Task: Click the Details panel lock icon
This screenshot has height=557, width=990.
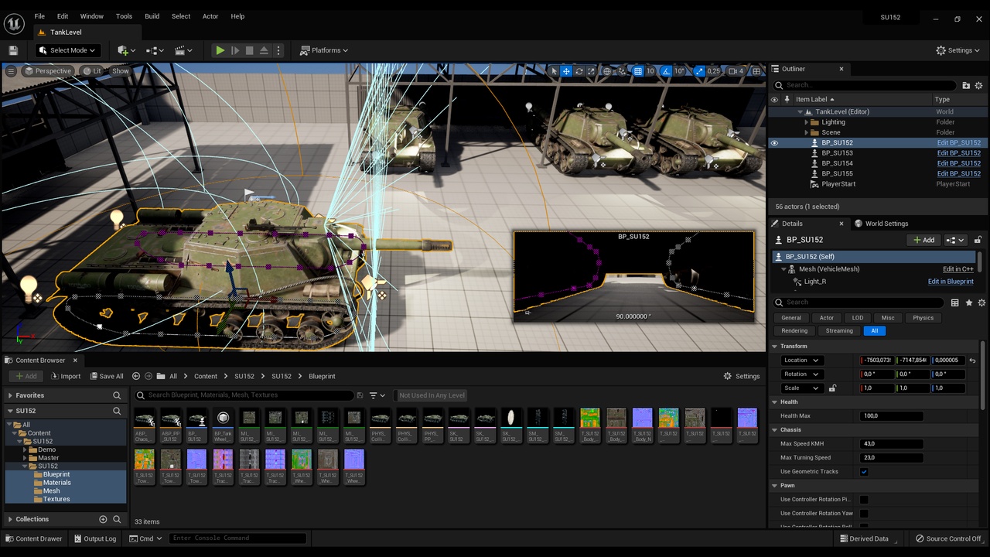Action: 978,240
